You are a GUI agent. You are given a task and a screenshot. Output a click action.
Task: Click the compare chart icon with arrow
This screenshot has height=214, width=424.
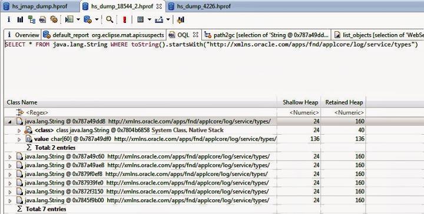click(x=181, y=19)
